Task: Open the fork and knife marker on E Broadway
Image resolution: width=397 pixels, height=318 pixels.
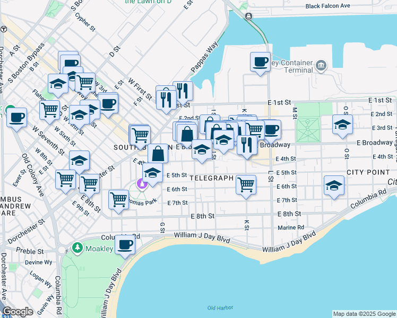Action: click(x=246, y=144)
